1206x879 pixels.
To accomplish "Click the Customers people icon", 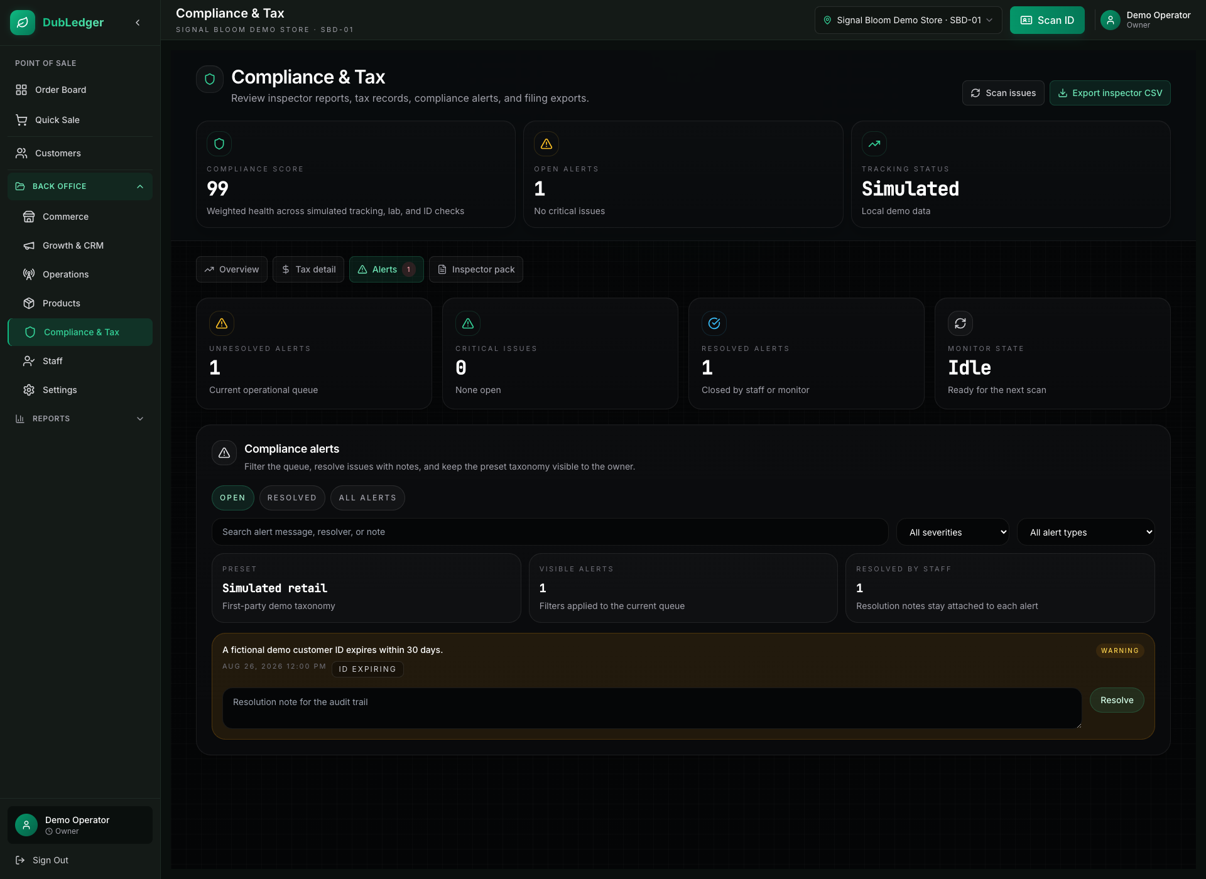I will click(x=21, y=153).
